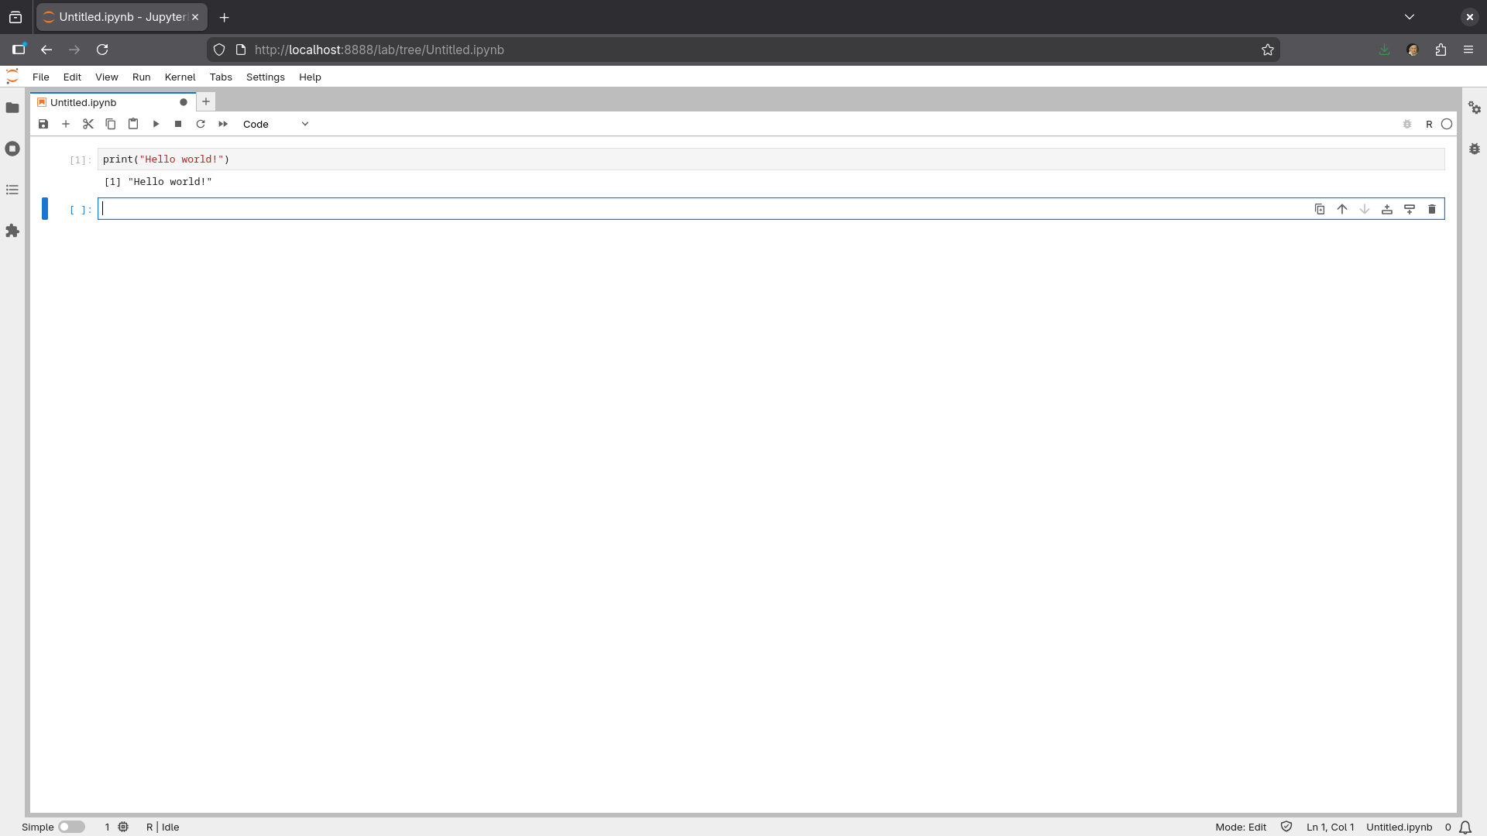
Task: Toggle Simple interface mode switch
Action: [x=71, y=827]
